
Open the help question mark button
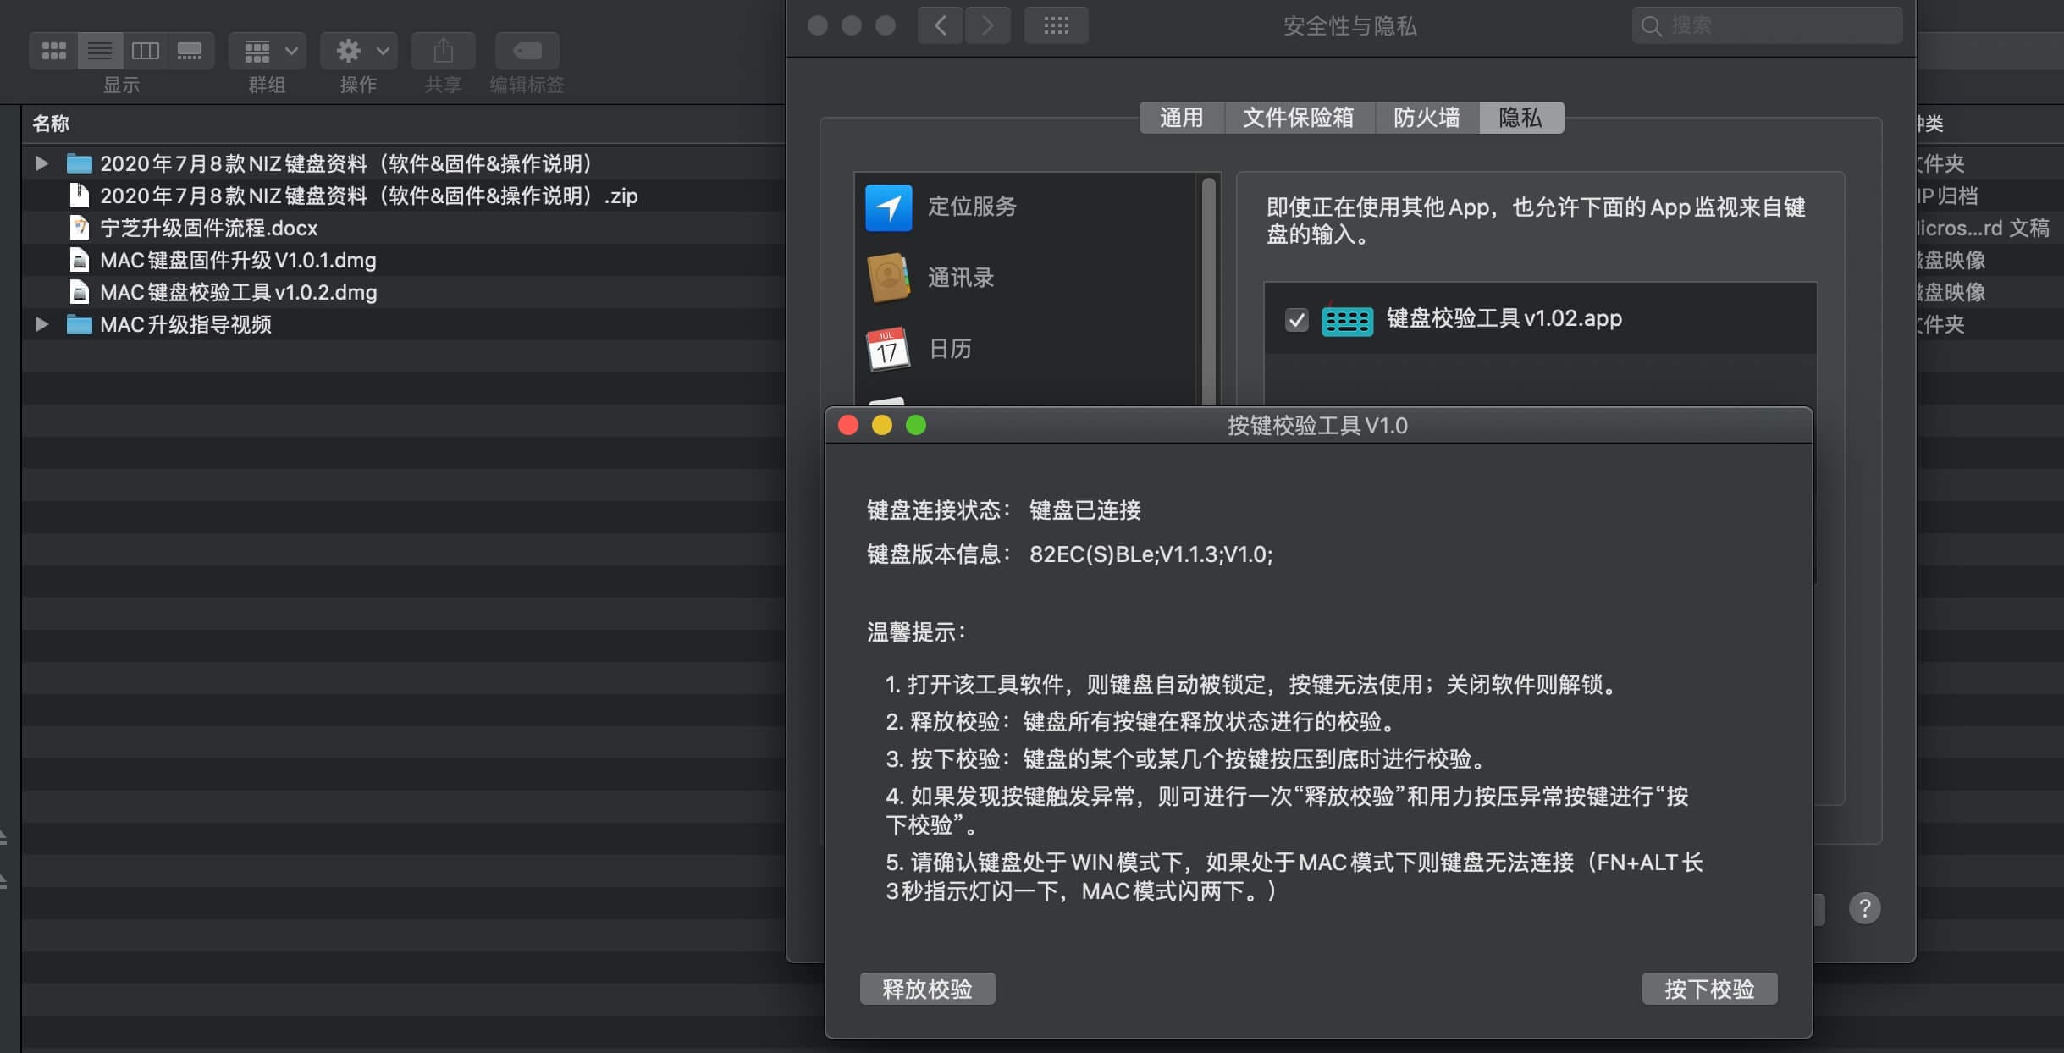(x=1864, y=908)
